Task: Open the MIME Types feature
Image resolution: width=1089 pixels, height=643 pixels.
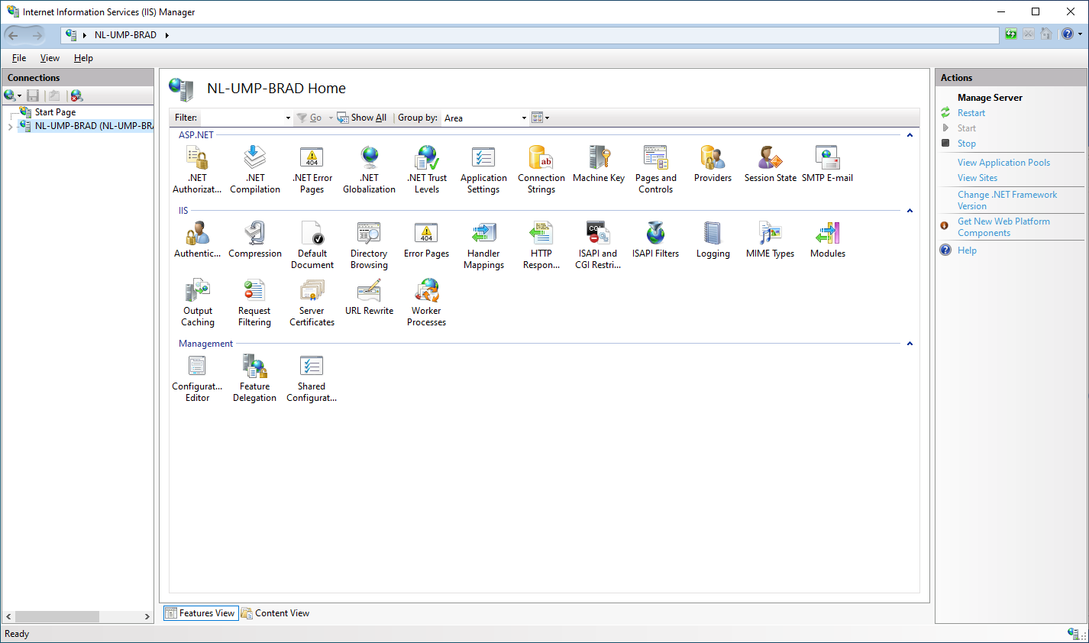Action: (x=770, y=240)
